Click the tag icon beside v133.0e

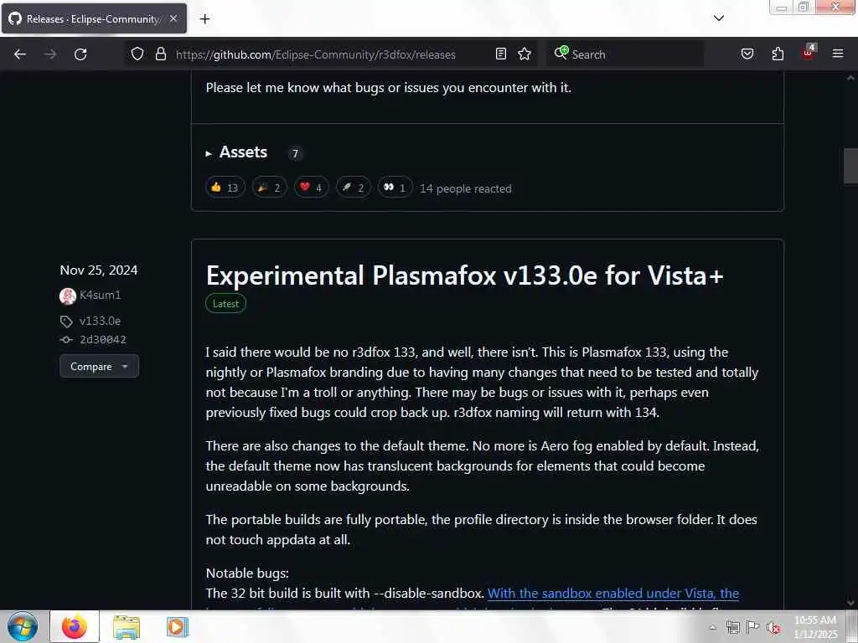66,321
